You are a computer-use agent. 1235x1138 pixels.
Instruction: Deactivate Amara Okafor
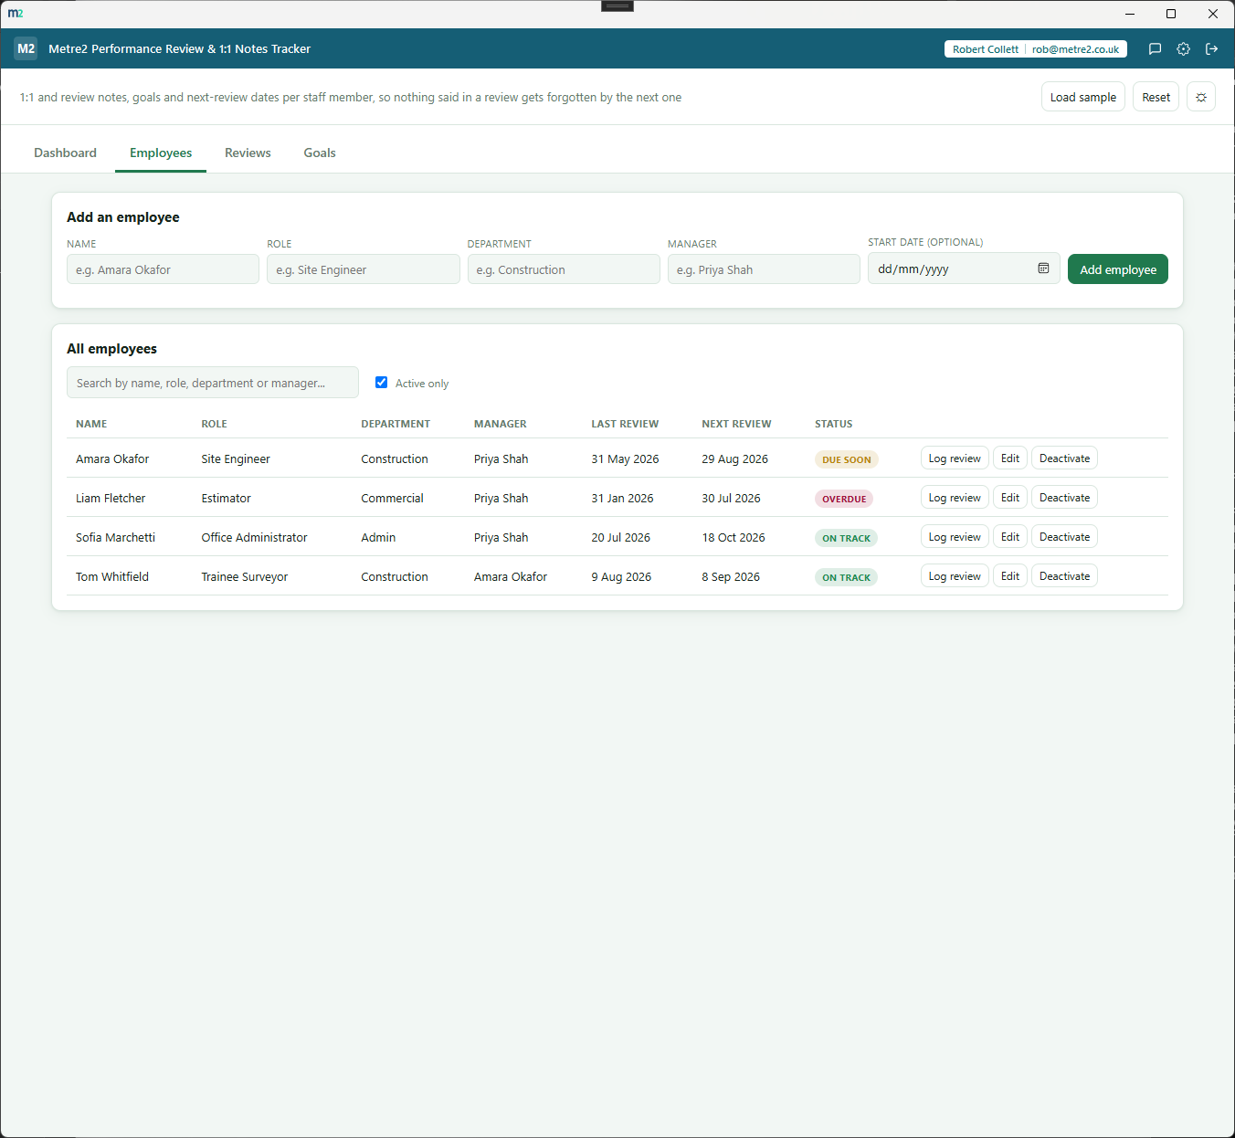click(x=1064, y=458)
